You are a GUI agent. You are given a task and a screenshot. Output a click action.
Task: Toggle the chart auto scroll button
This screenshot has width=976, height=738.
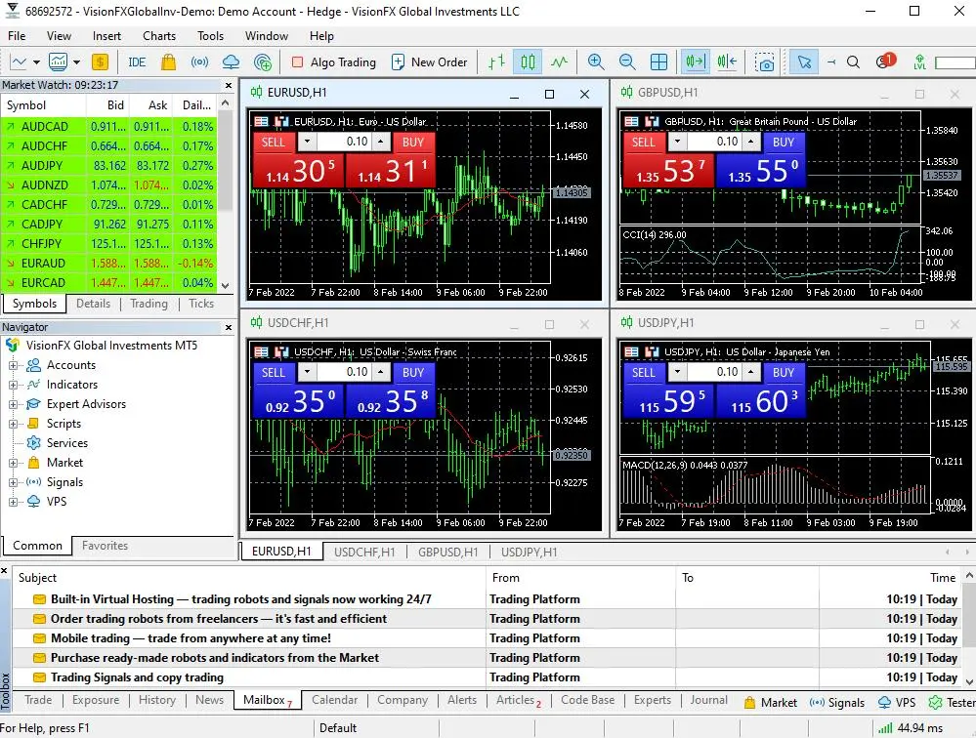tap(696, 62)
